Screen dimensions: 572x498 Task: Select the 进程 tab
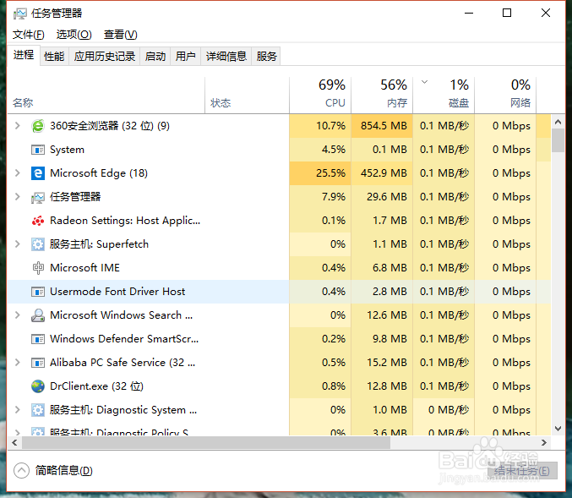(24, 55)
